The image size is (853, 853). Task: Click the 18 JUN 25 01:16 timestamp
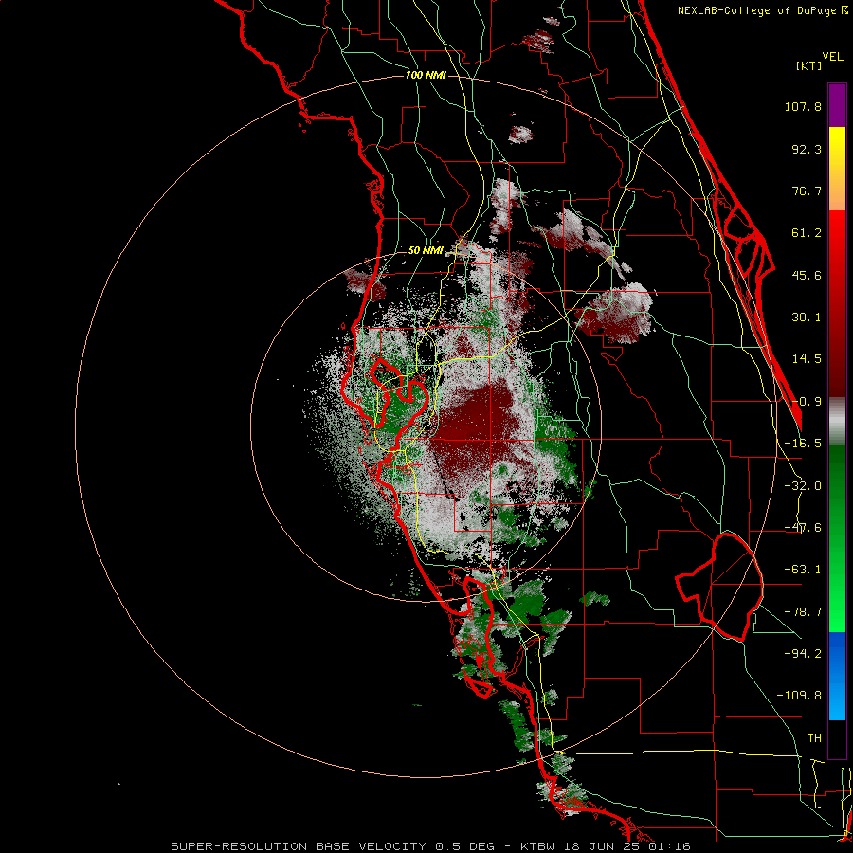tap(629, 846)
